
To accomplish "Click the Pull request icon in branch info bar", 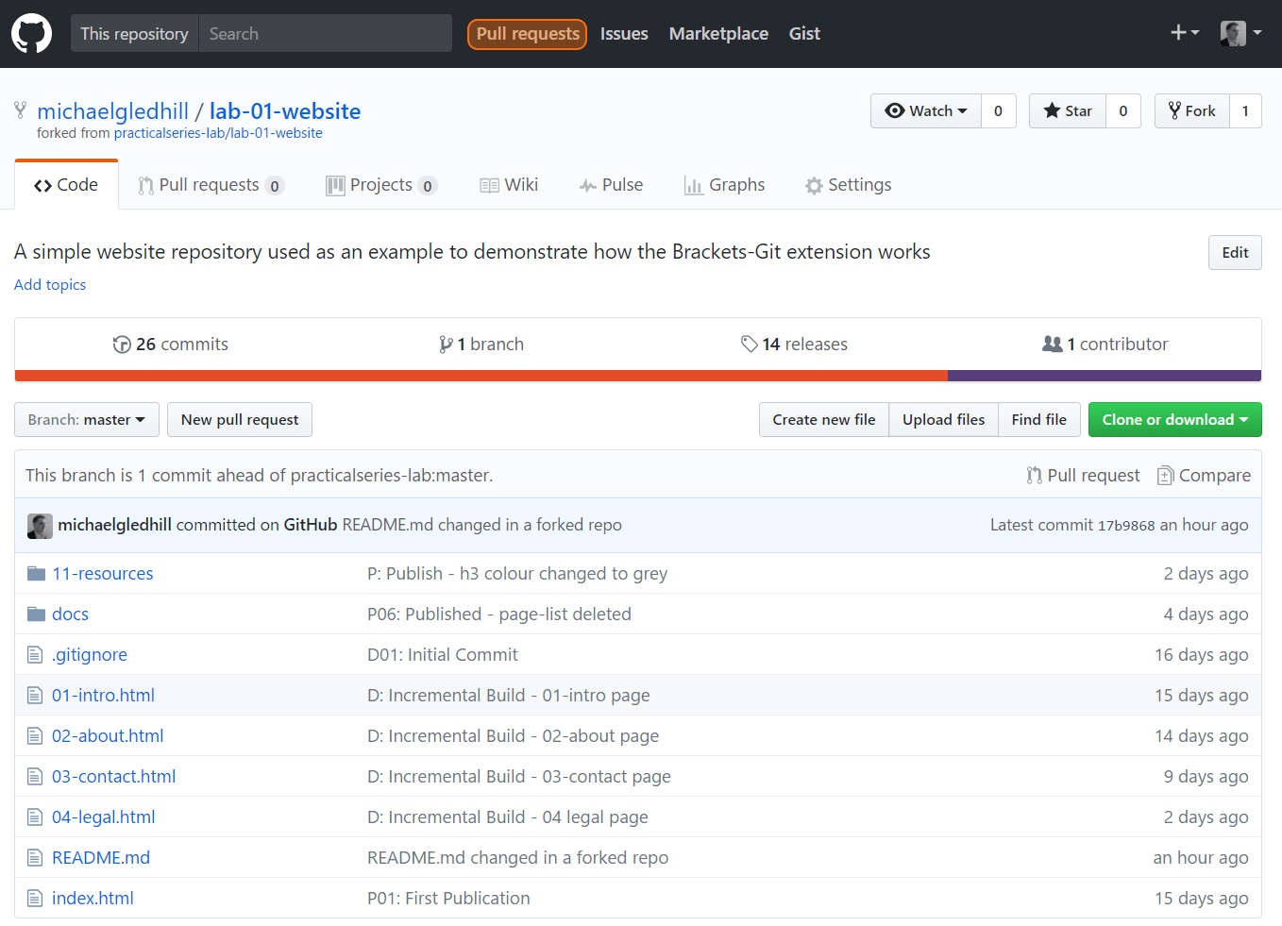I will point(1035,475).
